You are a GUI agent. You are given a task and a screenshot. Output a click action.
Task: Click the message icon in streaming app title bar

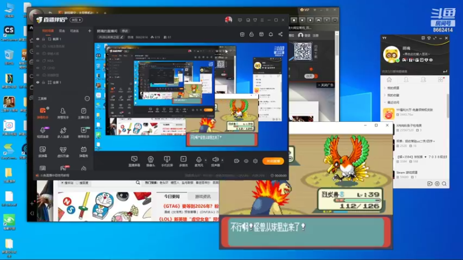[x=240, y=20]
